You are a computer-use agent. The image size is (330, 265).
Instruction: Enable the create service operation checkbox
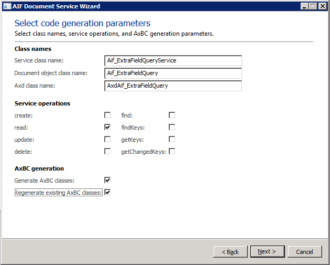pyautogui.click(x=107, y=115)
